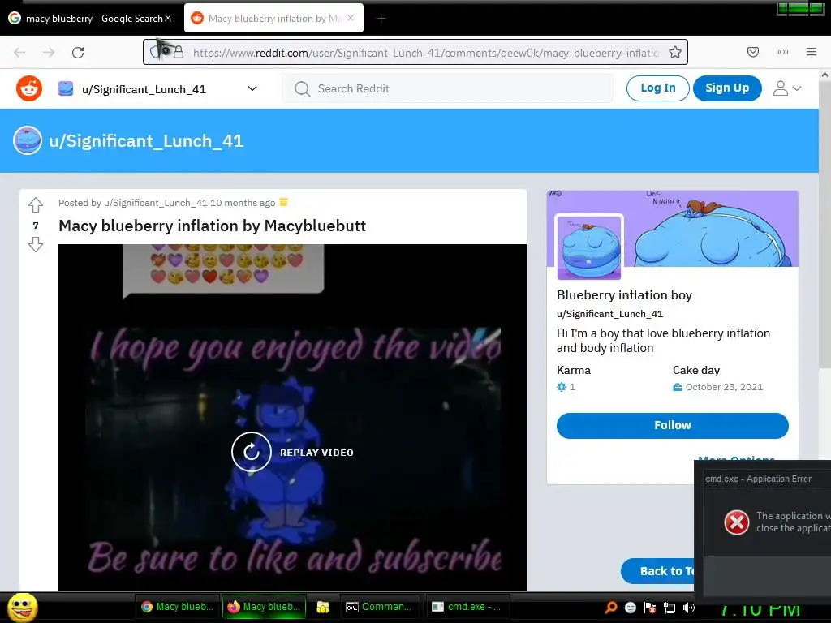
Task: Click the padlock site security icon
Action: [179, 52]
